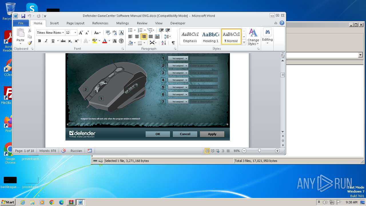Click the Copy icon in Clipboard group
366x206 pixels.
(x=29, y=37)
